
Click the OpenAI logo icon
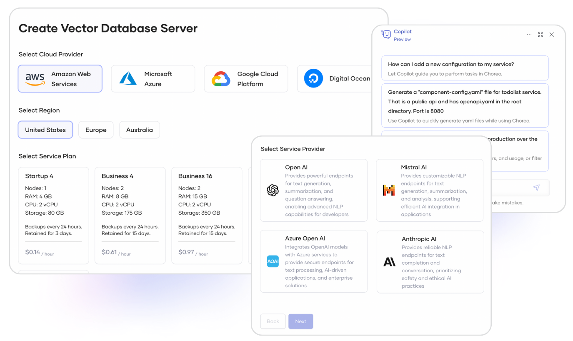click(x=273, y=190)
